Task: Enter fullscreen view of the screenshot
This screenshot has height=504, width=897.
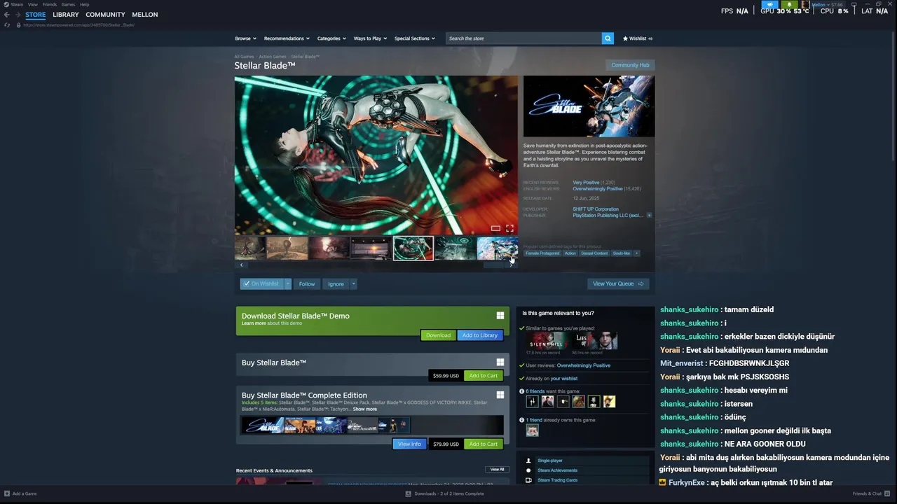Action: point(509,228)
